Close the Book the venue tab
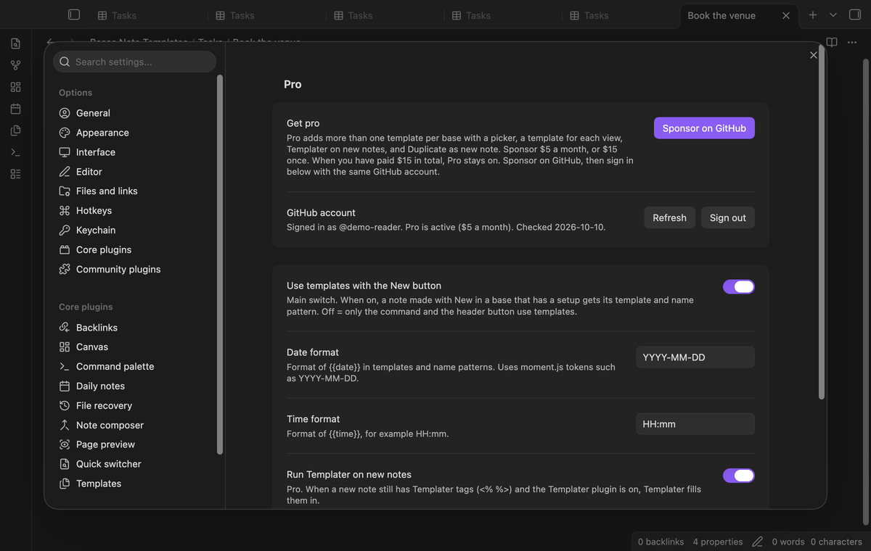871x551 pixels. point(785,15)
